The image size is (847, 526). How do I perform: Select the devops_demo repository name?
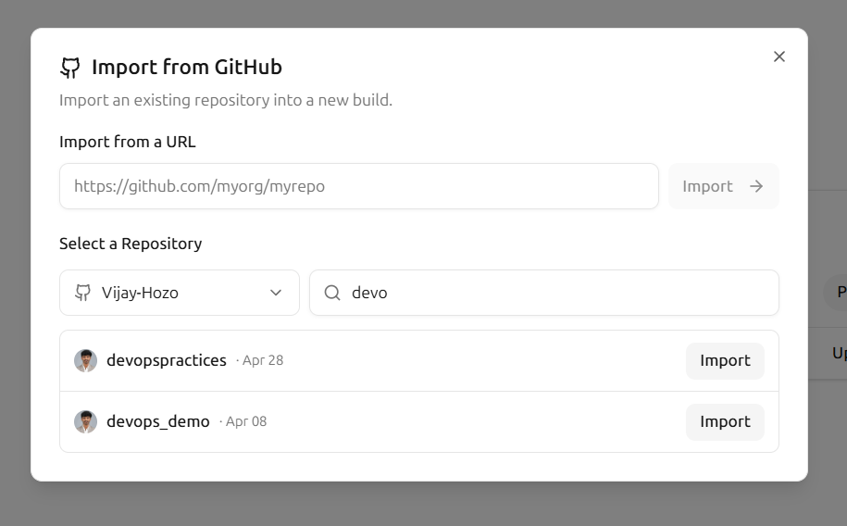pos(157,421)
